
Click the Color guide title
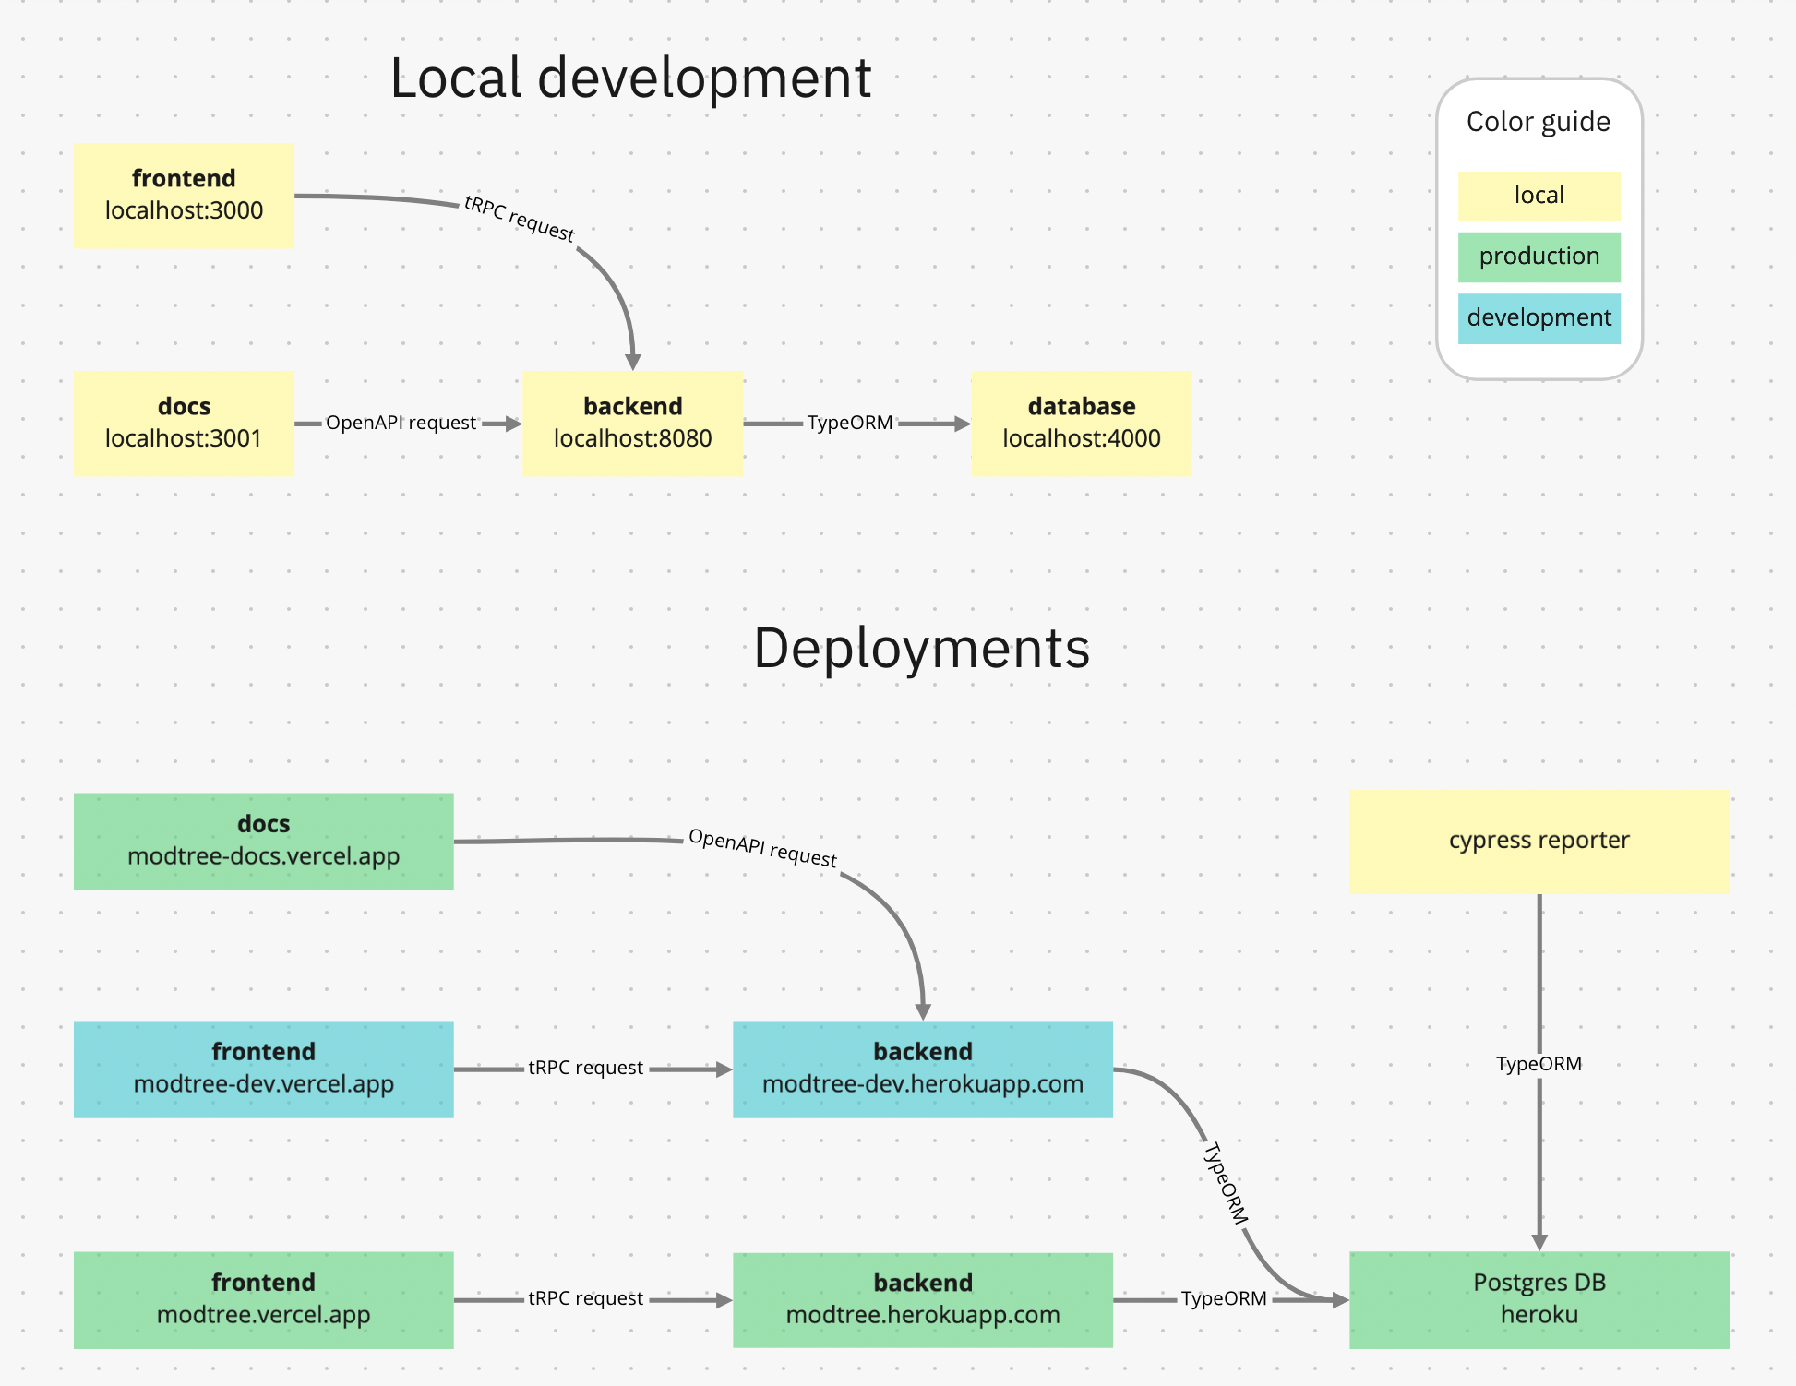pyautogui.click(x=1538, y=122)
